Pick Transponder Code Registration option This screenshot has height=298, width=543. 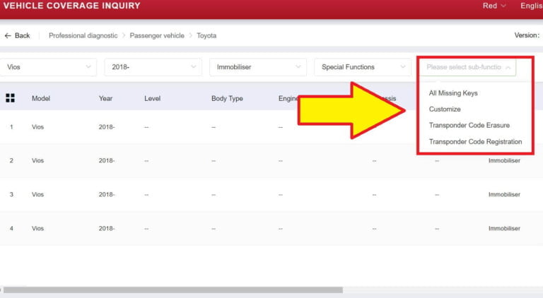click(475, 142)
